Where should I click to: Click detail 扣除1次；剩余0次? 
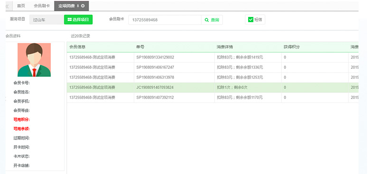tap(232, 87)
